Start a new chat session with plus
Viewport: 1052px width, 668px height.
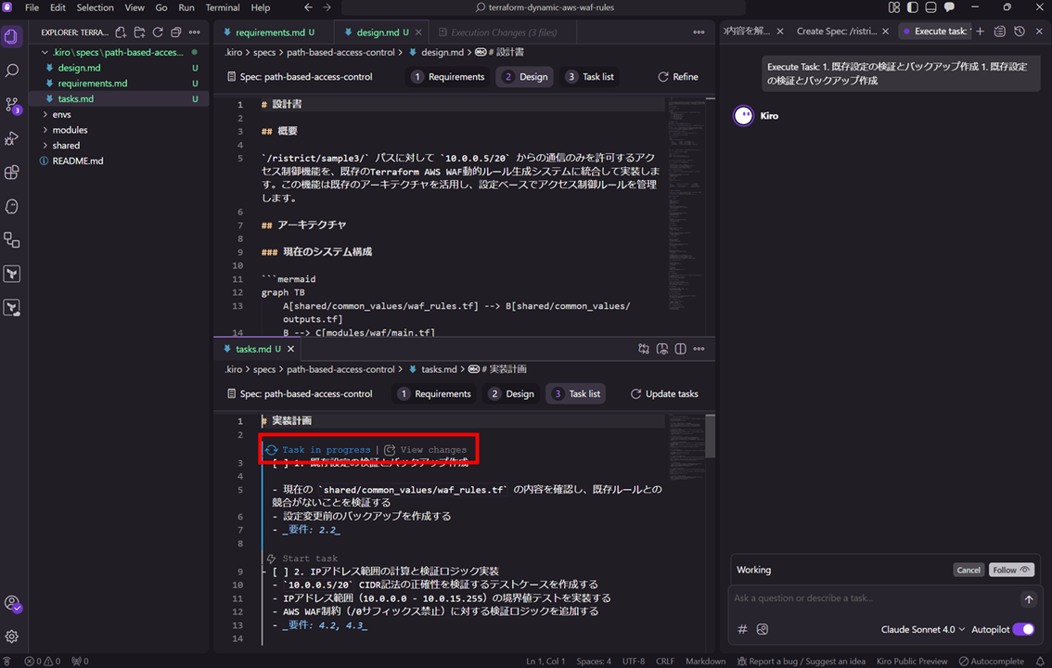(981, 31)
